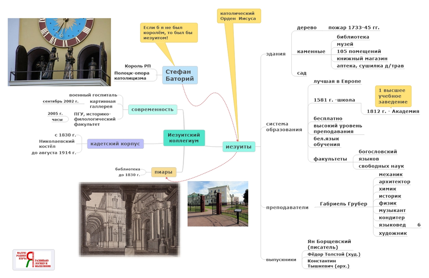Click the yellow 'пиары' node

tap(164, 172)
